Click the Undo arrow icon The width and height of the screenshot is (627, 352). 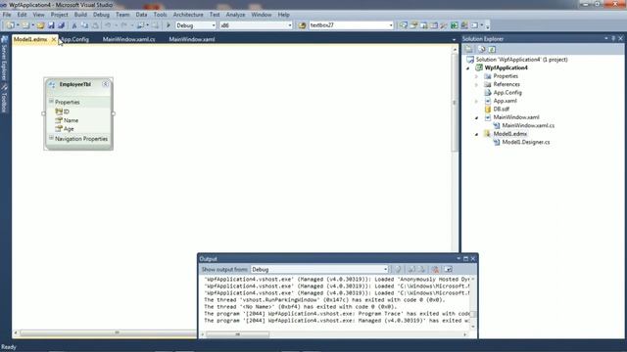pyautogui.click(x=108, y=25)
